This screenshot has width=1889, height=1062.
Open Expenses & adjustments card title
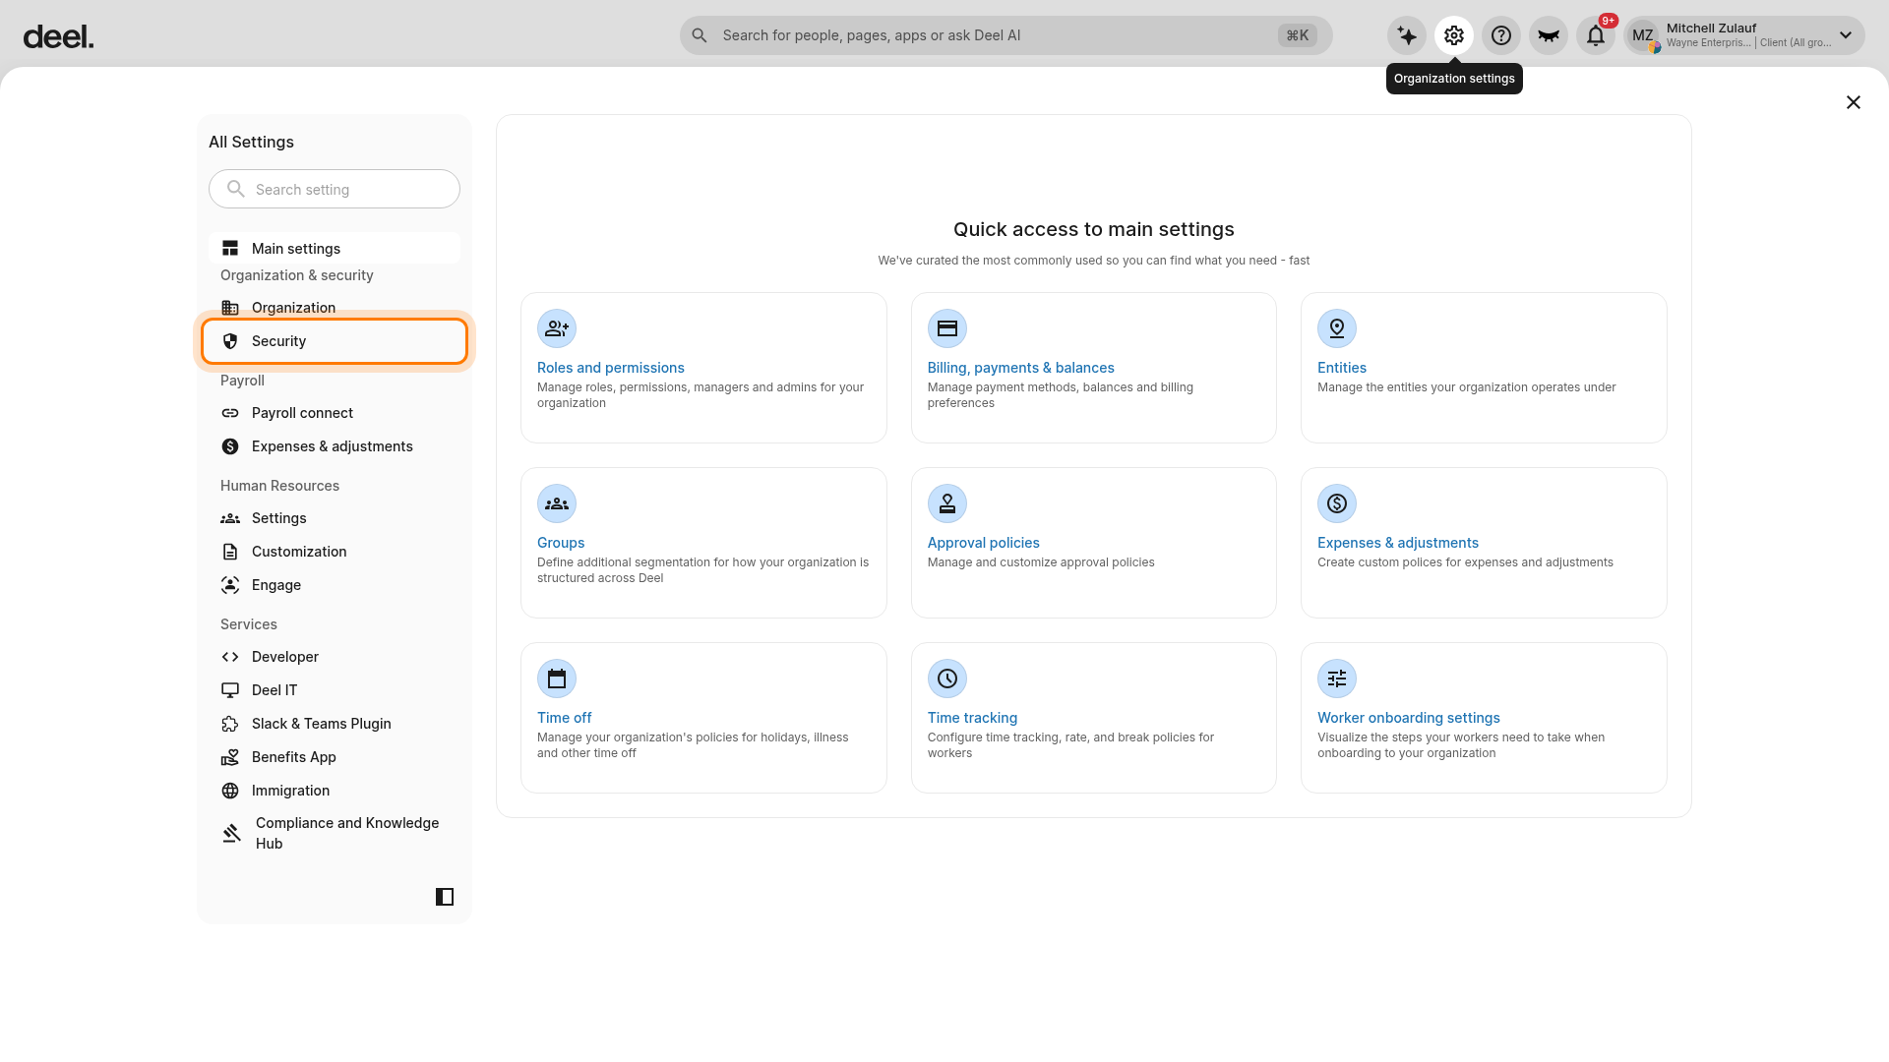click(1398, 543)
